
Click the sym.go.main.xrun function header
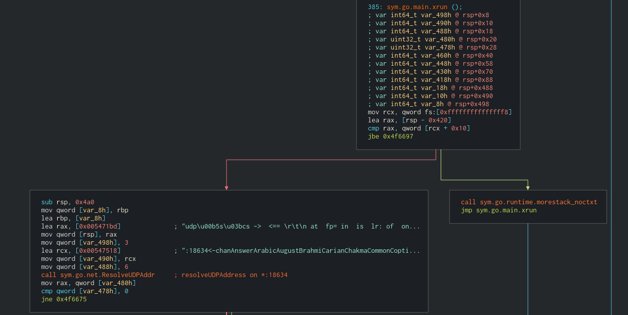coord(415,7)
